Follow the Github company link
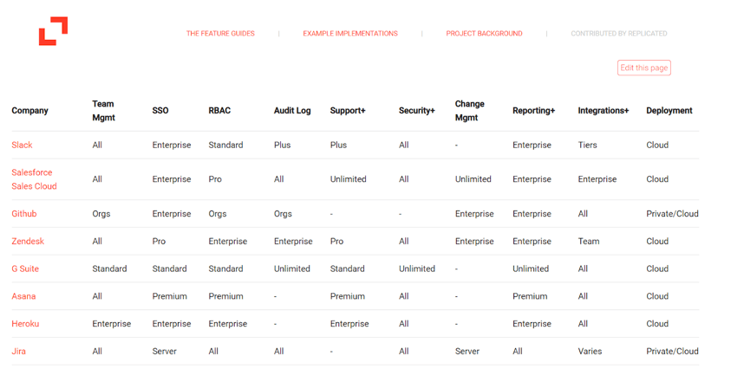The height and width of the screenshot is (382, 731). [24, 214]
